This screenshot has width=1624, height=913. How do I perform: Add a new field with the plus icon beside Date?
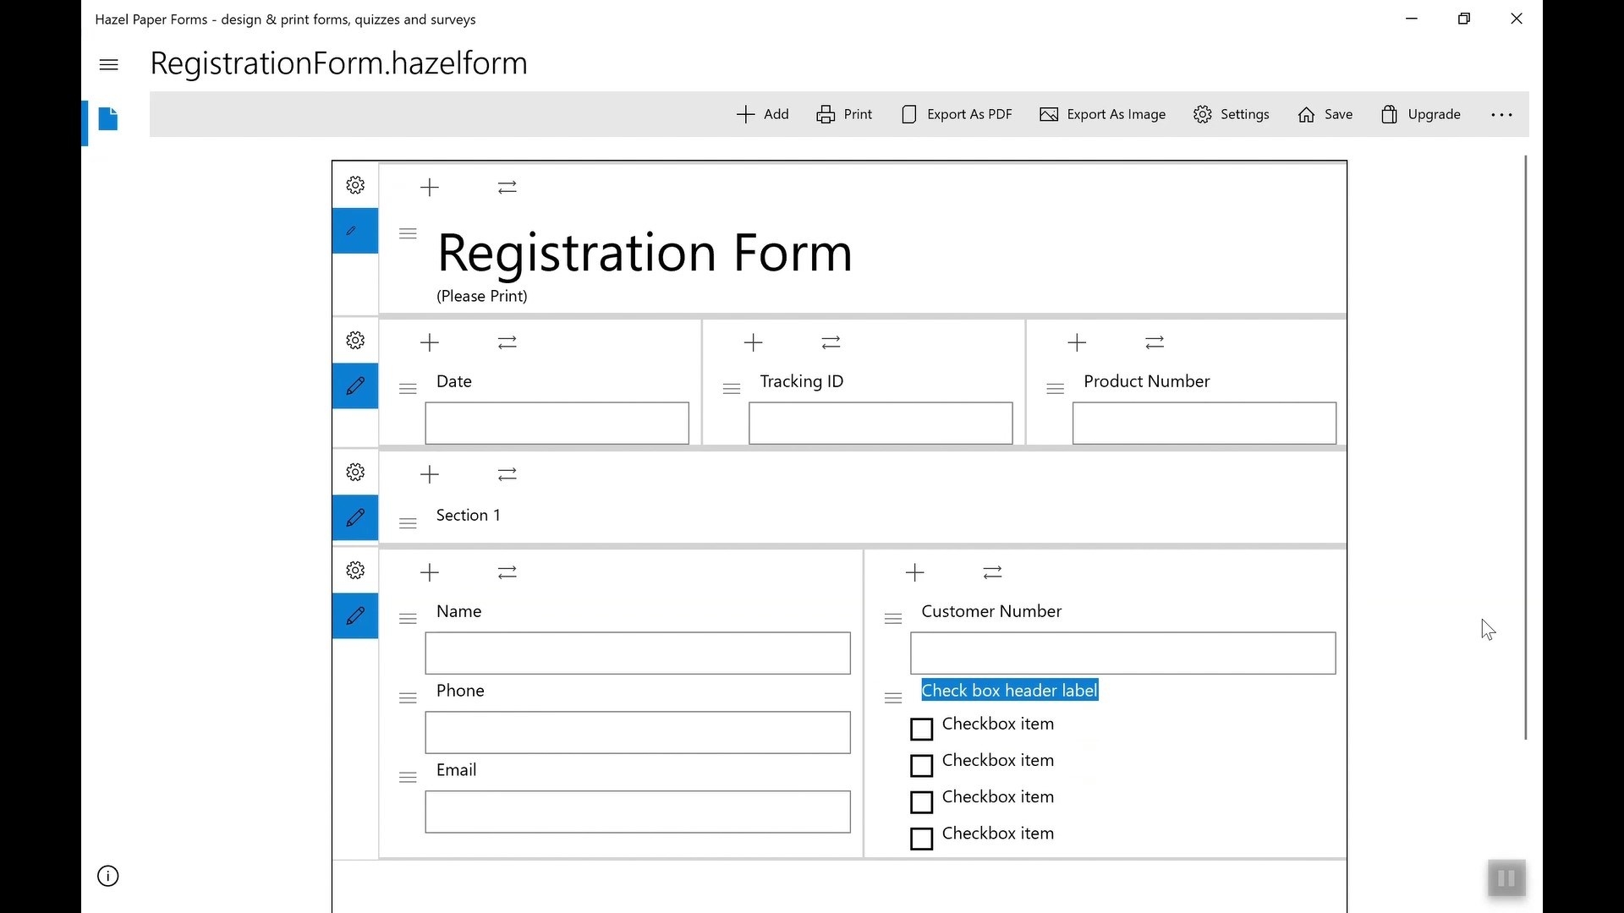coord(429,342)
